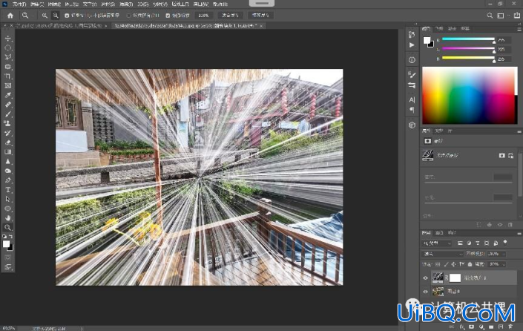The image size is (523, 331).
Task: Click the share icon at top right
Action: (516, 16)
